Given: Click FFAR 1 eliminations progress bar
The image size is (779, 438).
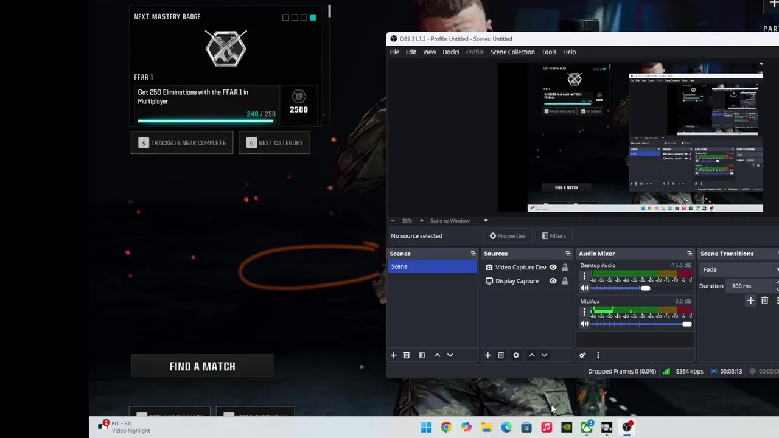Looking at the screenshot, I should coord(206,121).
